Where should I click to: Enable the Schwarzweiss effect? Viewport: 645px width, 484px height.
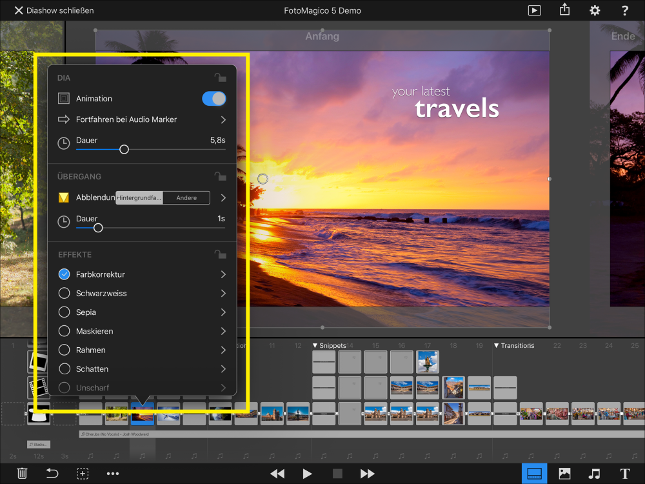64,294
